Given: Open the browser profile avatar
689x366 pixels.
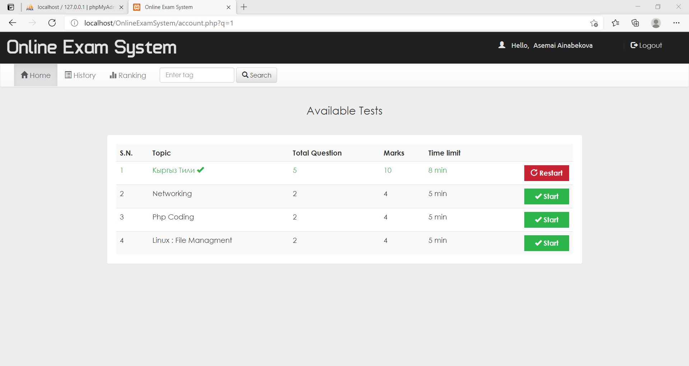Looking at the screenshot, I should (656, 23).
